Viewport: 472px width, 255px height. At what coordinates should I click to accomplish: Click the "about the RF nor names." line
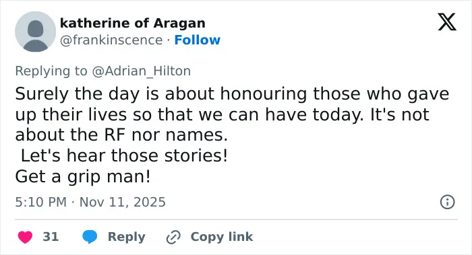pyautogui.click(x=121, y=135)
